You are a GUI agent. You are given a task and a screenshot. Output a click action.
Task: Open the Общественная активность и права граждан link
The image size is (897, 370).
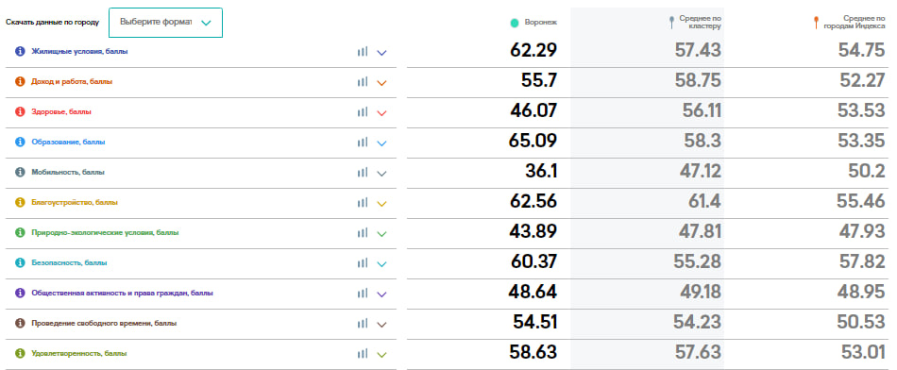coord(122,294)
